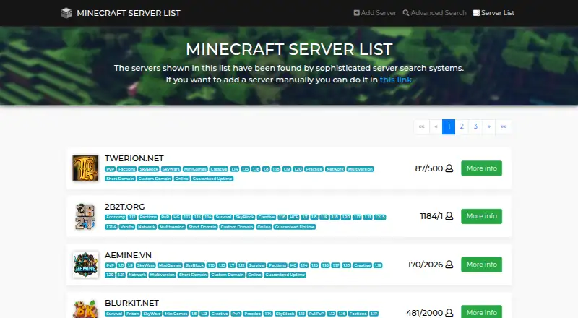This screenshot has height=318, width=578.
Task: Click the 1184/1 player count
Action: 431,217
